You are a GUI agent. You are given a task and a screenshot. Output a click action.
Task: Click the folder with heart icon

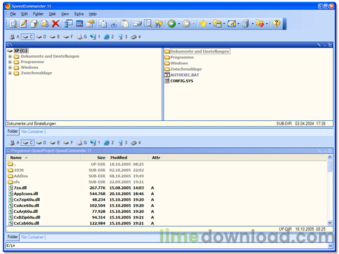pyautogui.click(x=260, y=24)
